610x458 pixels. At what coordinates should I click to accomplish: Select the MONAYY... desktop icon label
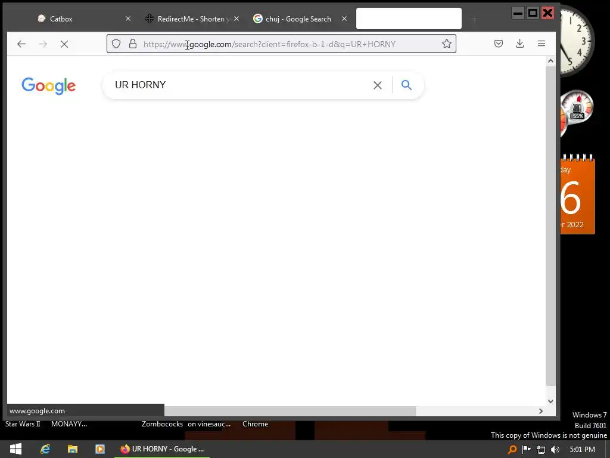tap(69, 424)
